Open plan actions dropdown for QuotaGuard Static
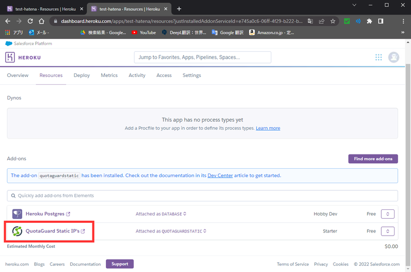411x272 pixels. pos(388,231)
